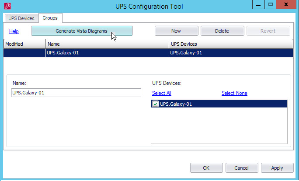This screenshot has height=181, width=299.
Task: Focus the Name input field
Action: [x=76, y=93]
